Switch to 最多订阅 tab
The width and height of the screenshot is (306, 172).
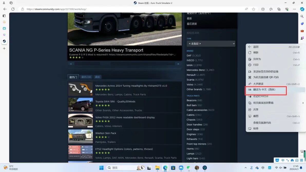pos(86,77)
